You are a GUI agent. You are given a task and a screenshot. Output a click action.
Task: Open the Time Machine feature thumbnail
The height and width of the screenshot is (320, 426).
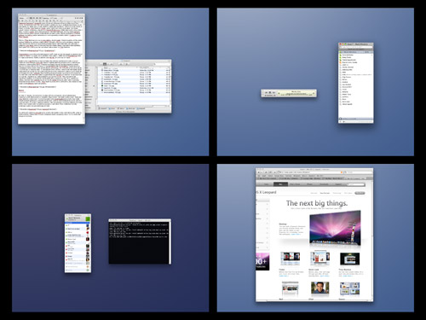pos(349,259)
